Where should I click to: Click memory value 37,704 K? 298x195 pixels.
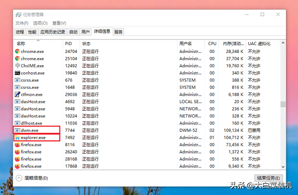click(235, 58)
